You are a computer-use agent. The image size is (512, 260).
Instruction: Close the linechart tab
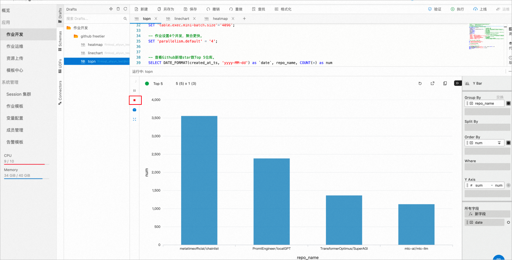point(195,18)
